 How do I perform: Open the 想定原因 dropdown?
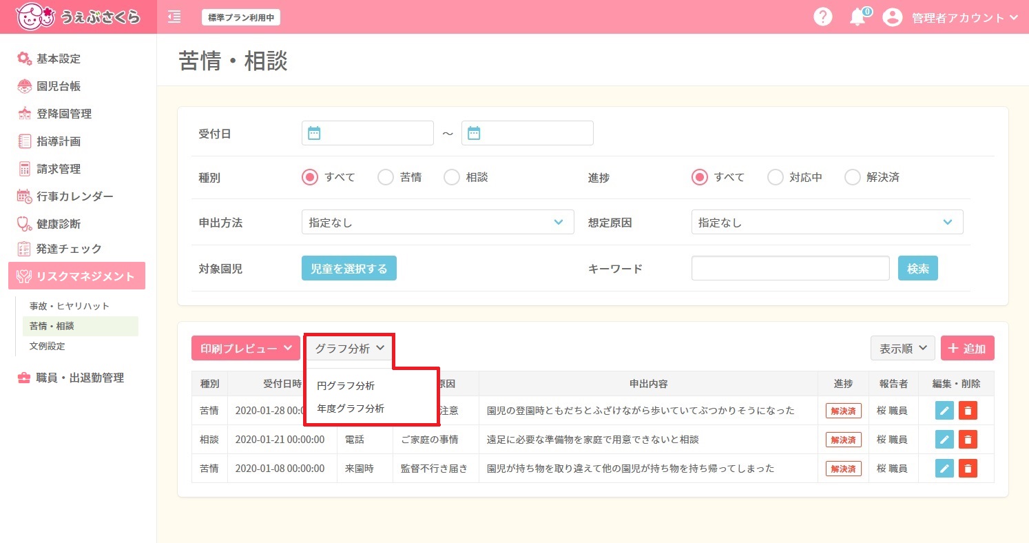[827, 223]
